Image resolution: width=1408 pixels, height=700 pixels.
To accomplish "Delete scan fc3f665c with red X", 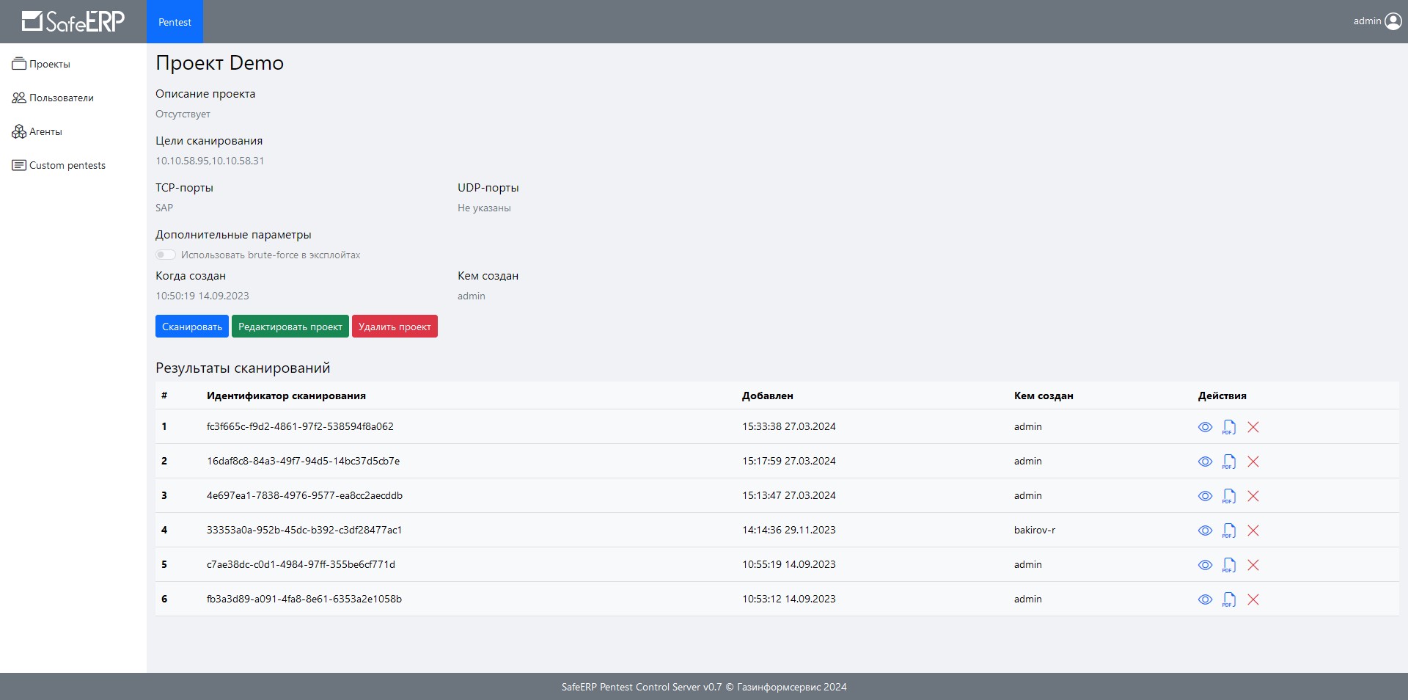I will coord(1253,427).
